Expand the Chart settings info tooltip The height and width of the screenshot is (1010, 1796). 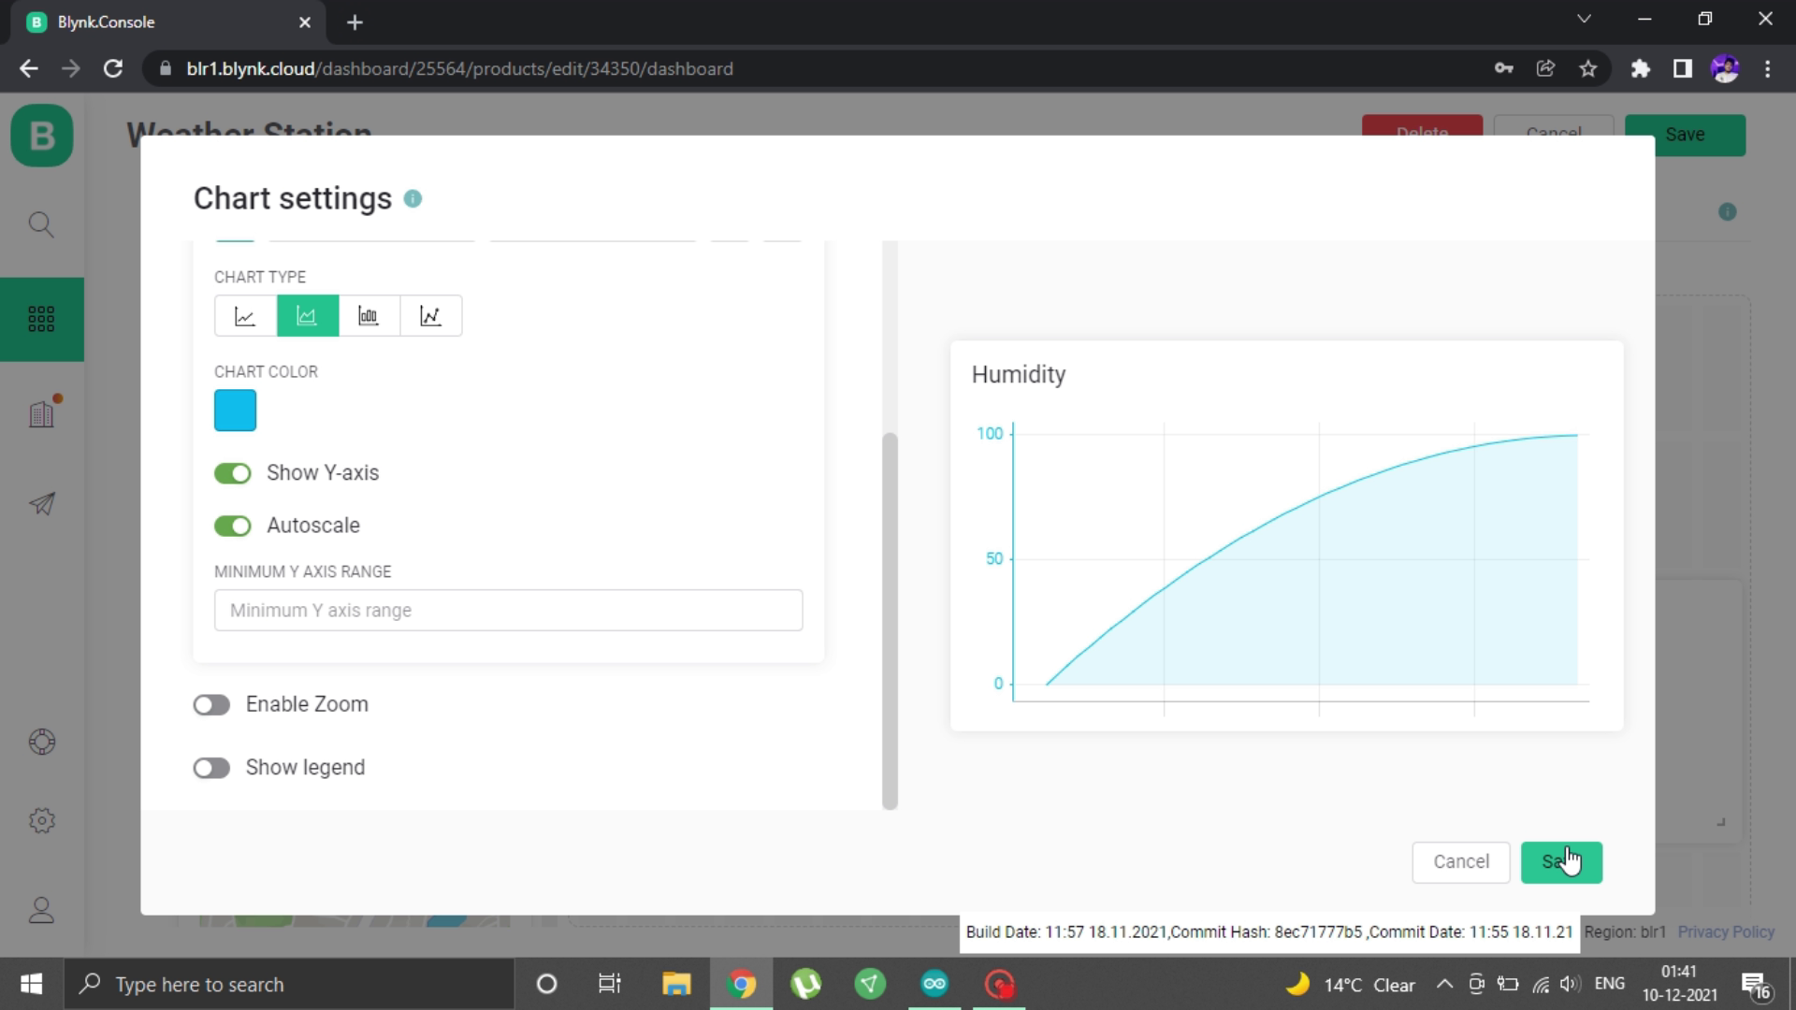[x=412, y=198]
